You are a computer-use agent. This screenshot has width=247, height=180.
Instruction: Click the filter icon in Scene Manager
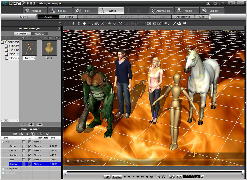coord(15,134)
